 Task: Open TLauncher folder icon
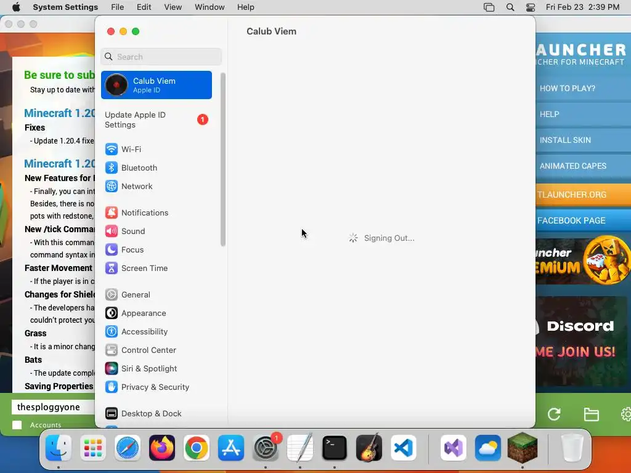coord(591,414)
